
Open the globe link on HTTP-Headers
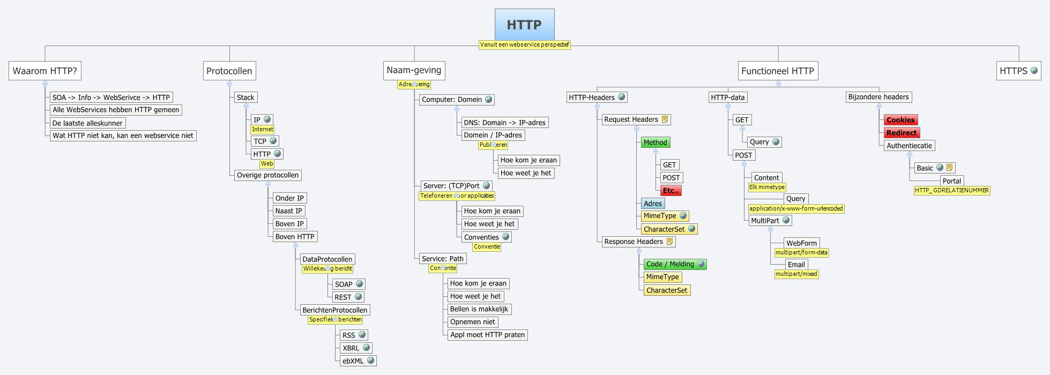pos(621,97)
